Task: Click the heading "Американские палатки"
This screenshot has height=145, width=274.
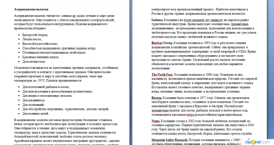Action: pyautogui.click(x=31, y=10)
